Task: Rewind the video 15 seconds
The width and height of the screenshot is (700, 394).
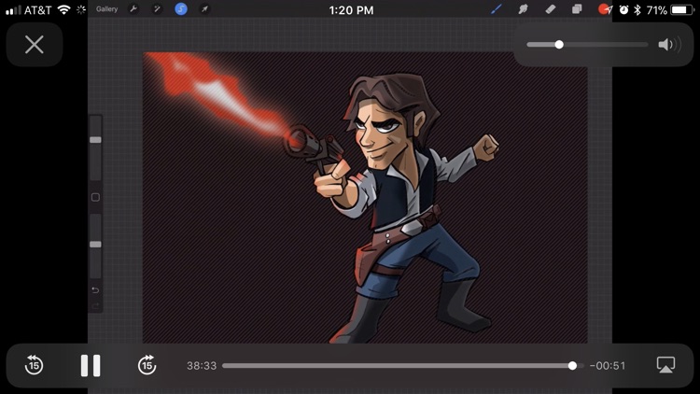Action: (34, 365)
